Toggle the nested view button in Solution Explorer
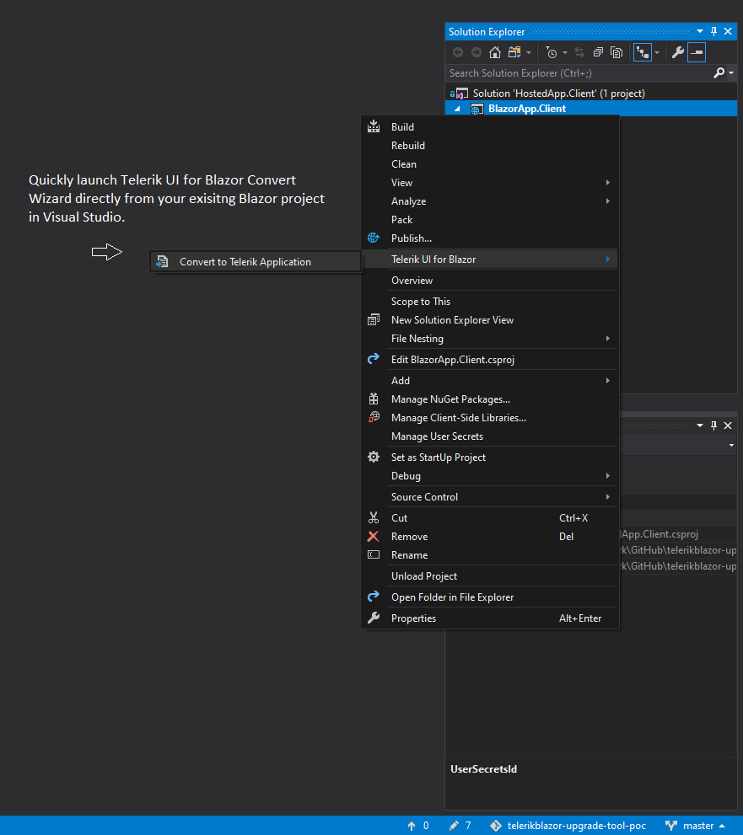The height and width of the screenshot is (835, 743). point(643,52)
